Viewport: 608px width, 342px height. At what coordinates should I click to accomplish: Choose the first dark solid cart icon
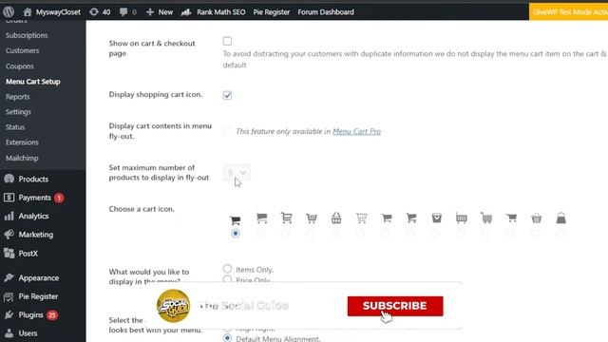(x=235, y=220)
